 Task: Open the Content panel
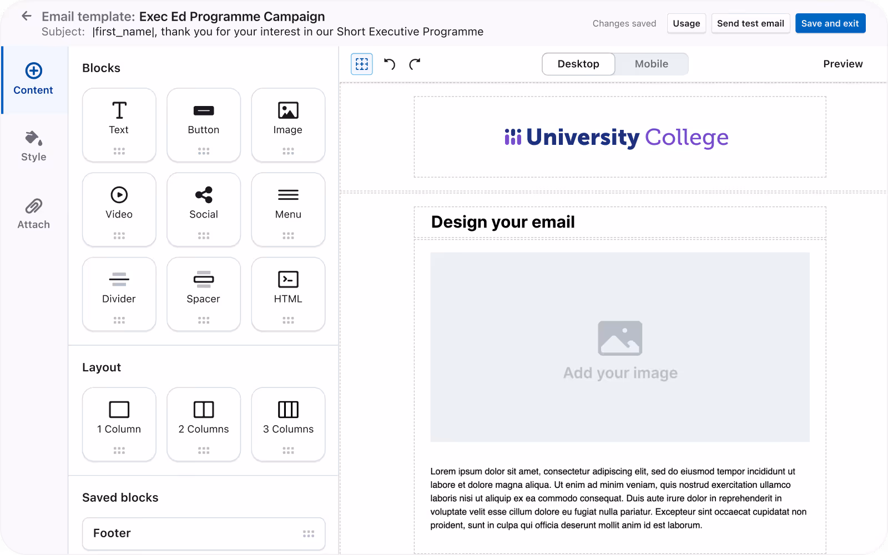tap(33, 79)
